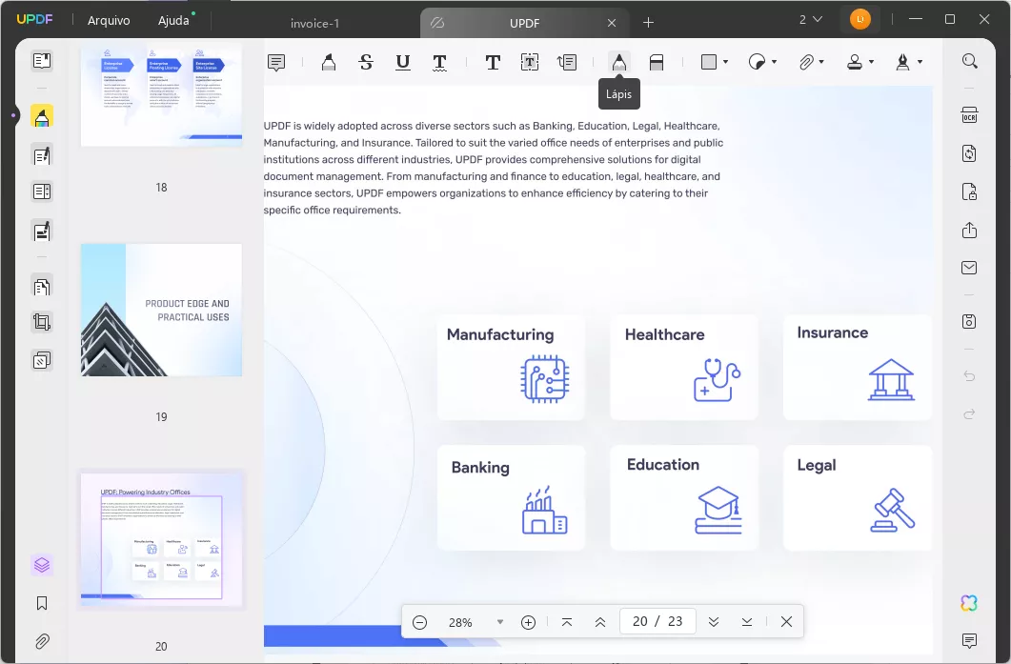Open the sticky note comment tool
1011x664 pixels.
276,61
